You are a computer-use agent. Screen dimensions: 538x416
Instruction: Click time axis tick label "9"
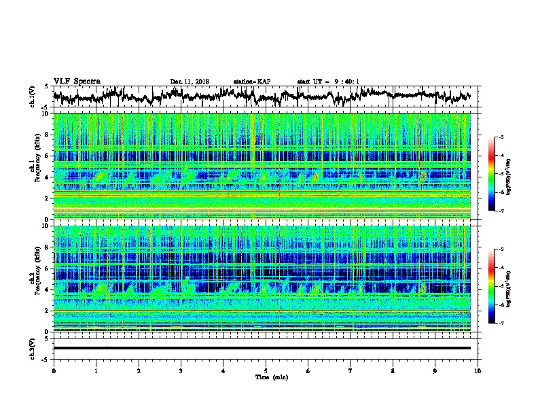(435, 371)
